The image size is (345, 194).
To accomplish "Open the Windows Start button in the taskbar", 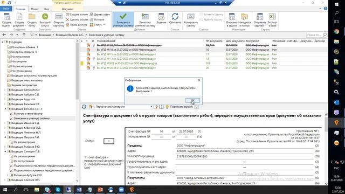I will tap(5, 190).
